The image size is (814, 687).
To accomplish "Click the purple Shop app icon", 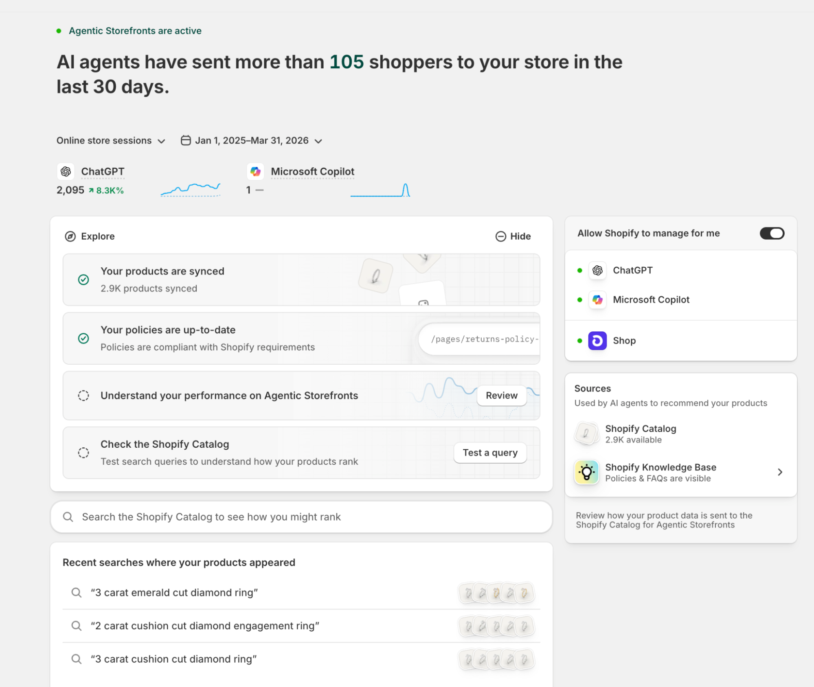I will coord(597,341).
